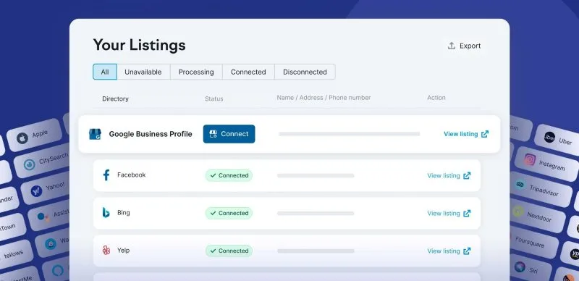Click the external link icon in Bing row
This screenshot has height=281, width=579.
[x=467, y=214]
